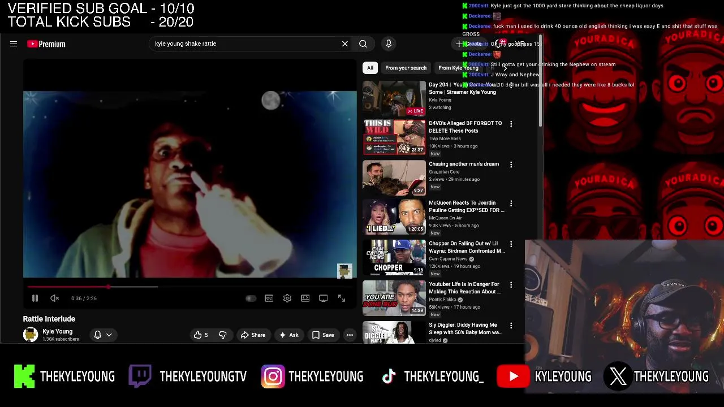Open Chopper On Falling Out video thumbnail
The height and width of the screenshot is (407, 724).
[394, 257]
